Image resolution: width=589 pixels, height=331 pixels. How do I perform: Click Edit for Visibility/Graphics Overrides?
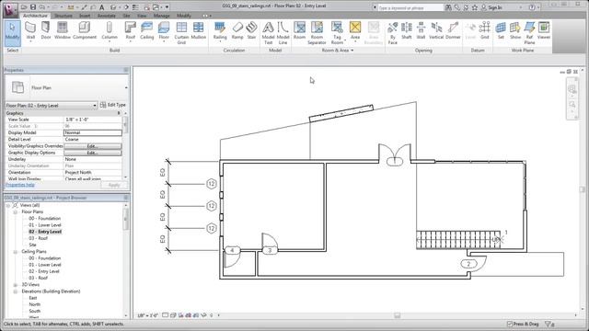(x=92, y=146)
